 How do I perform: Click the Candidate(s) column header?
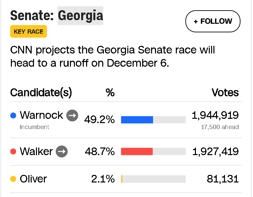pyautogui.click(x=41, y=92)
